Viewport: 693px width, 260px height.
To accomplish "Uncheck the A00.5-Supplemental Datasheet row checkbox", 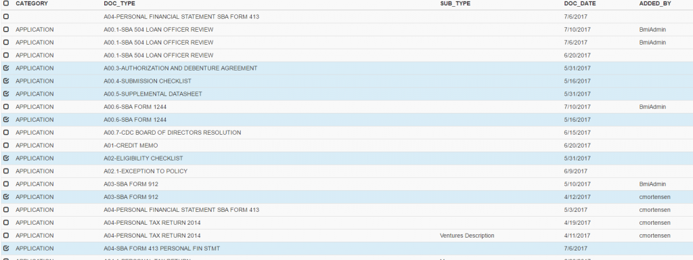I will 5,93.
